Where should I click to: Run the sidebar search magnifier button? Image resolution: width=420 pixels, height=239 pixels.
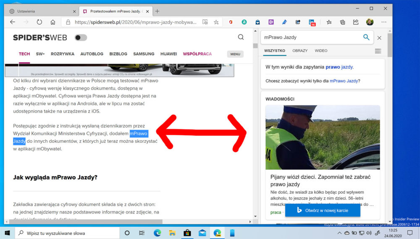[366, 37]
